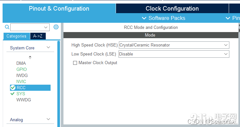
Task: Click the green checkmark beside RCC
Action: coord(13,88)
